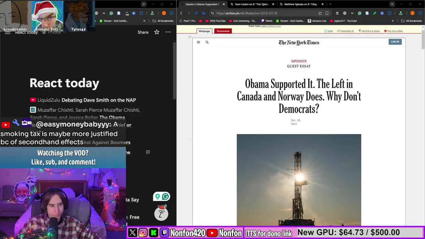
Task: Expand hidden bookmarks chevron in left browser
Action: pos(144,21)
